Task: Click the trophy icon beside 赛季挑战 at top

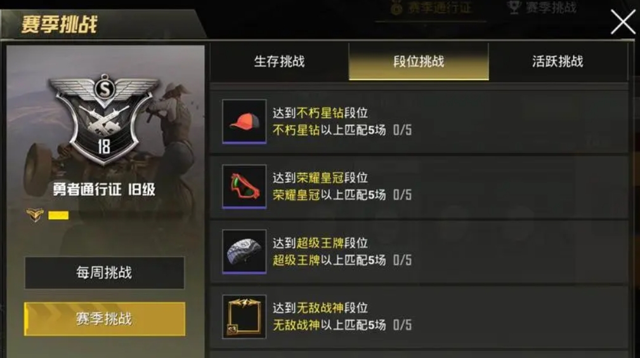Action: [514, 8]
